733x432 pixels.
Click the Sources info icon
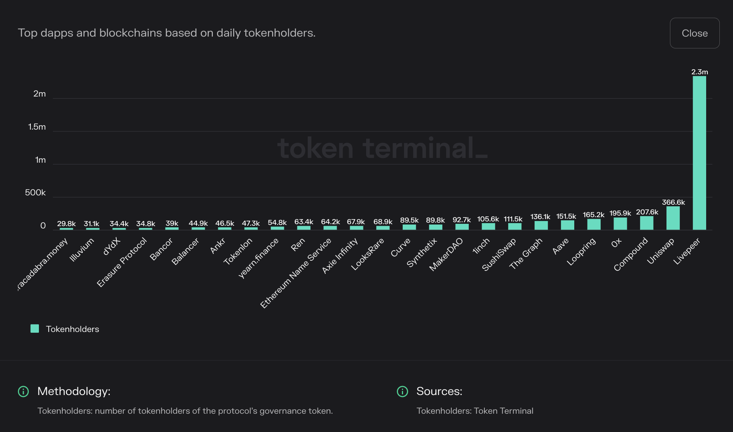tap(402, 392)
